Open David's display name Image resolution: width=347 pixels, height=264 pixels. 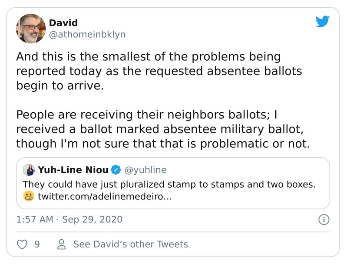[x=63, y=23]
